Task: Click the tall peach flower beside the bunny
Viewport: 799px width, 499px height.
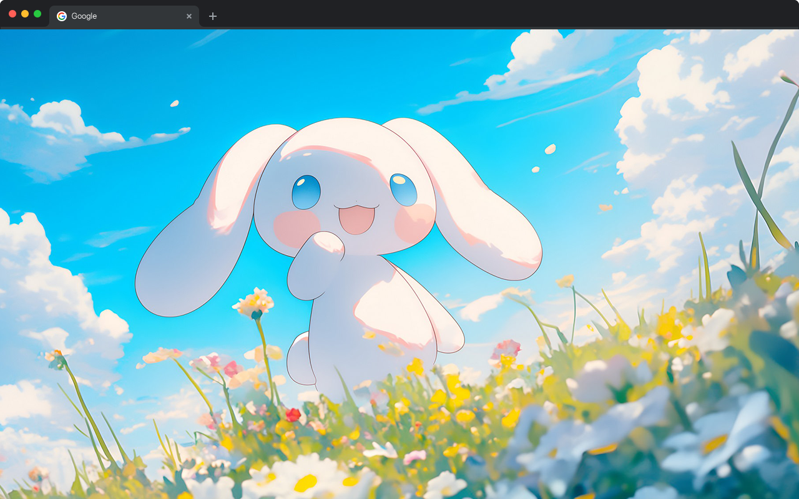Action: pyautogui.click(x=254, y=303)
